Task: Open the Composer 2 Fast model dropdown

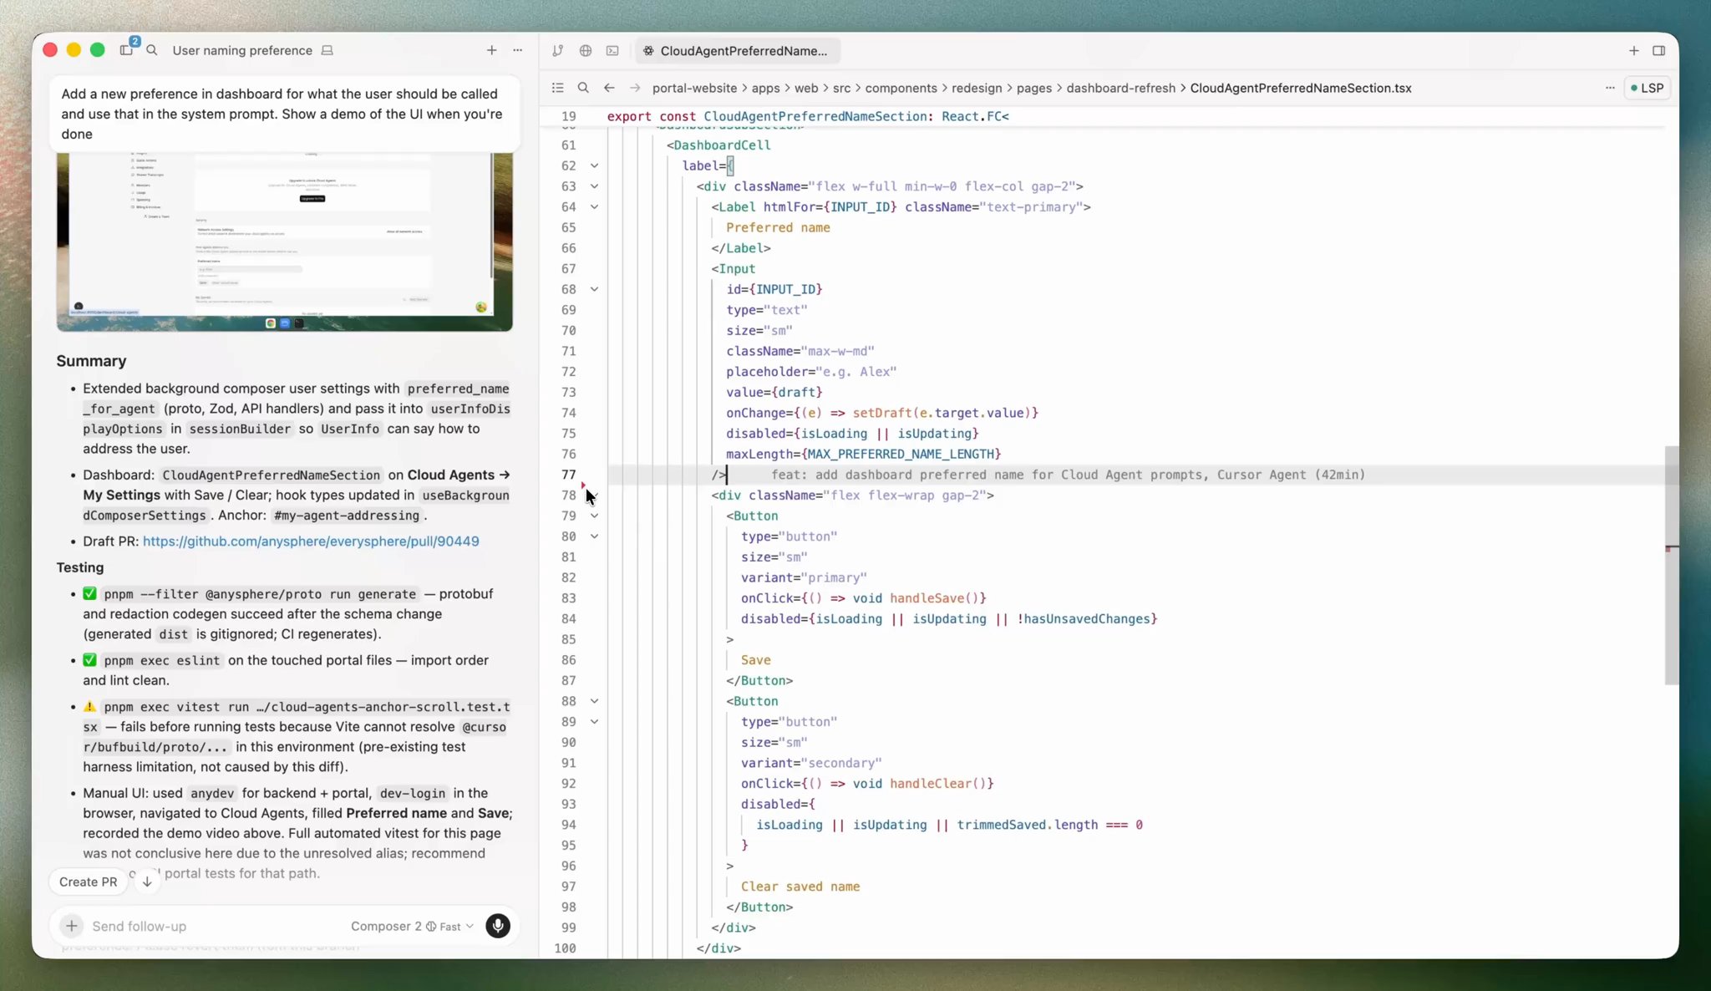Action: 412,926
